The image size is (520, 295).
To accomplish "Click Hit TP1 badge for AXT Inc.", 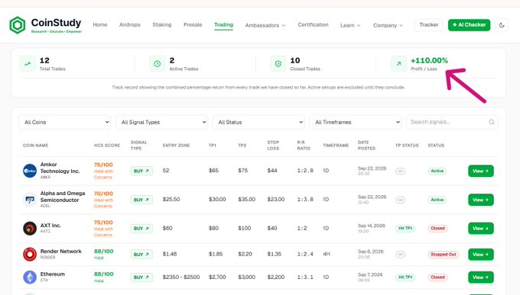I will click(x=405, y=229).
